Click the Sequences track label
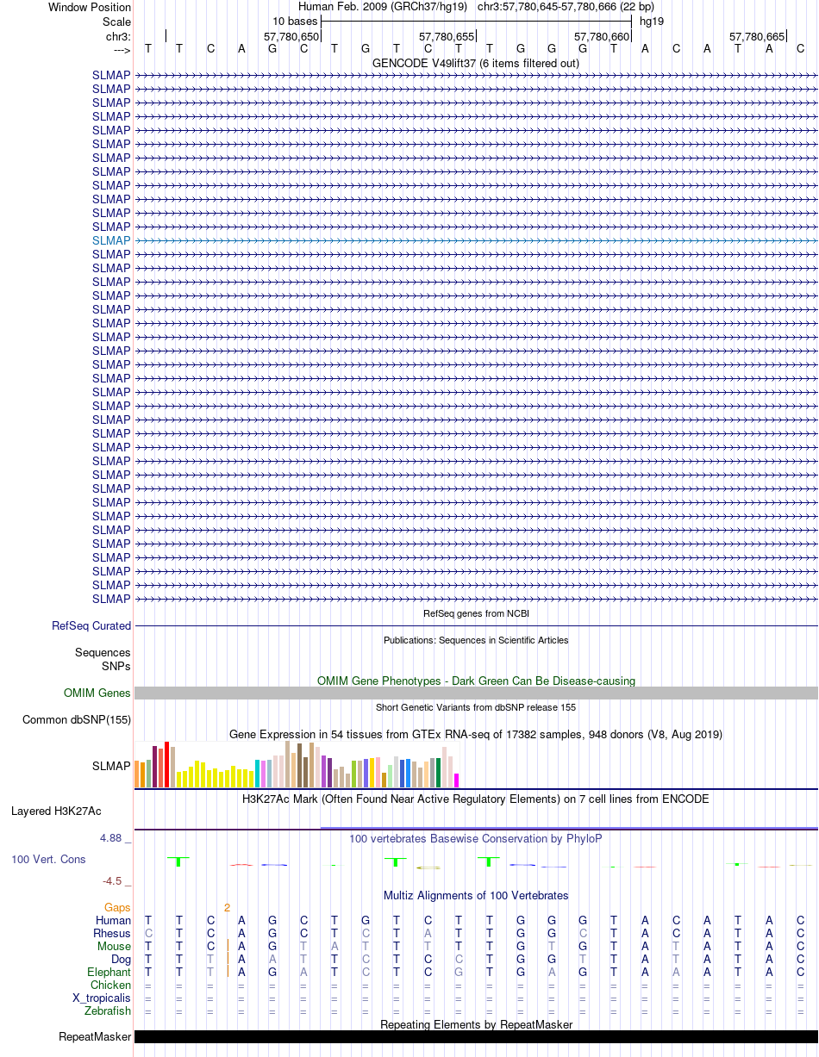Screen dimensions: 819x1057 [103, 653]
